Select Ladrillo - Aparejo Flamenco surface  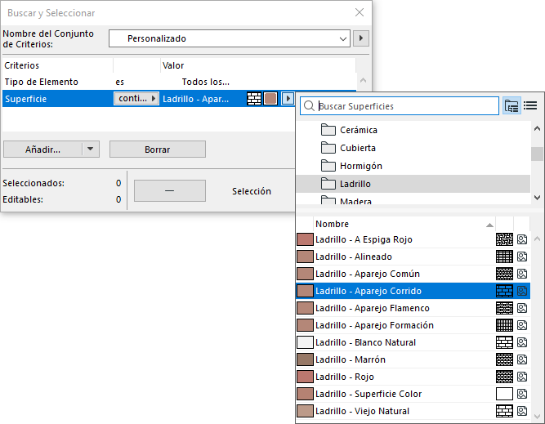tap(413, 308)
